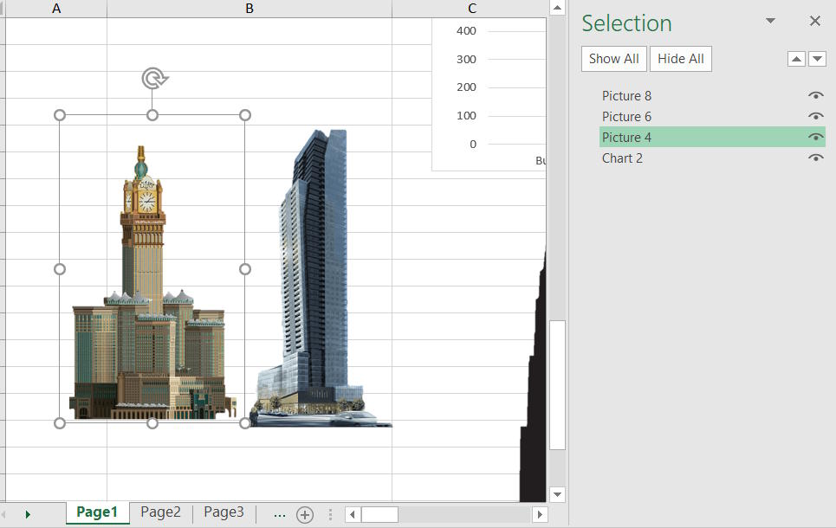The width and height of the screenshot is (836, 528).
Task: Open the Selection pane options dropdown
Action: point(769,21)
